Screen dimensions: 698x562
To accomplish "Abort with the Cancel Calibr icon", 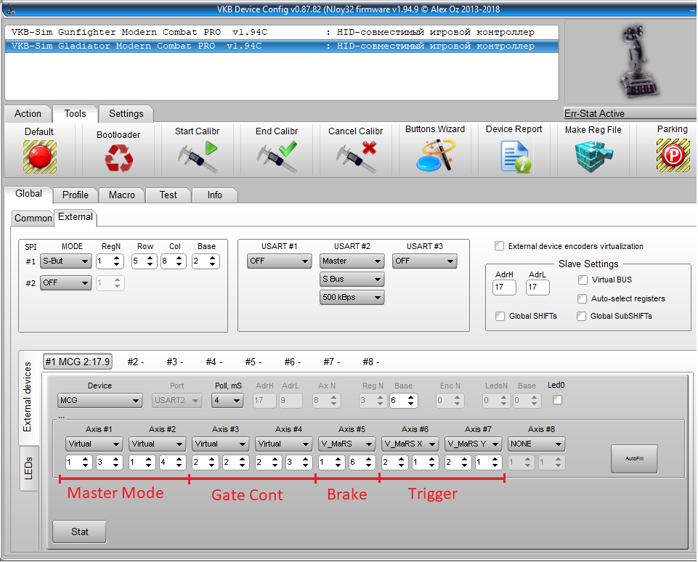I will (356, 156).
